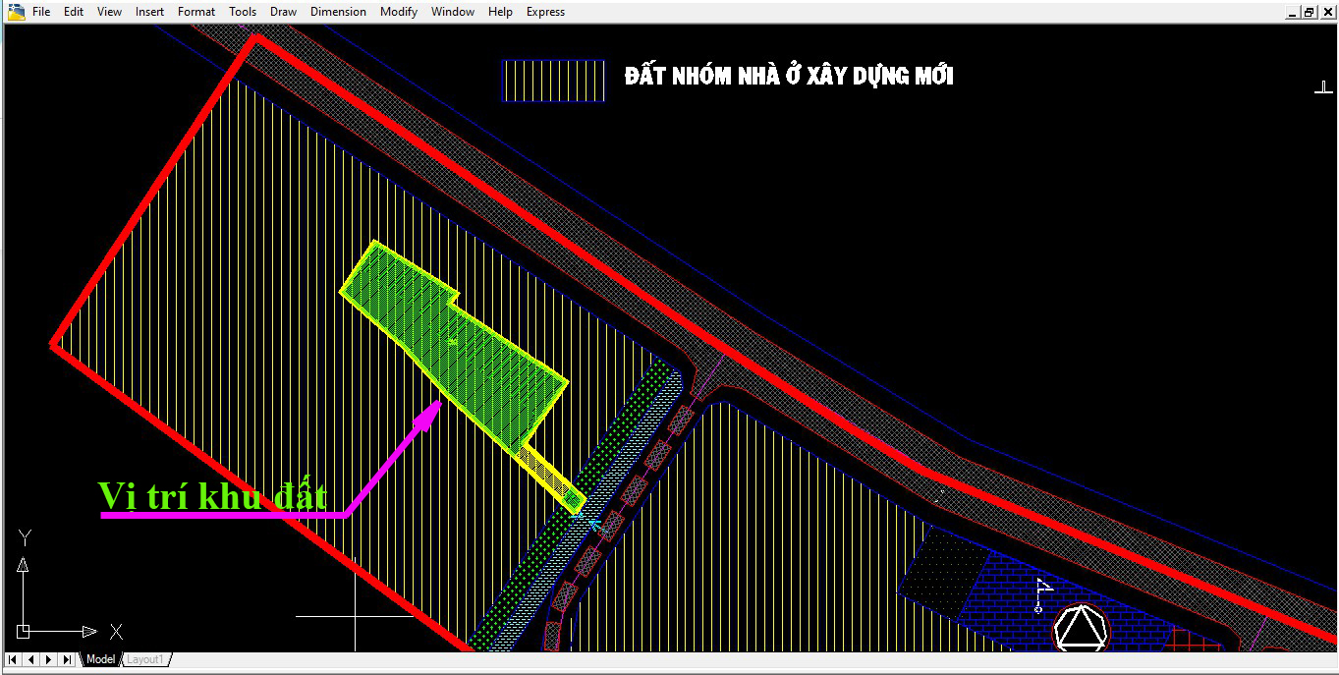Open the File menu
The width and height of the screenshot is (1339, 675).
41,12
